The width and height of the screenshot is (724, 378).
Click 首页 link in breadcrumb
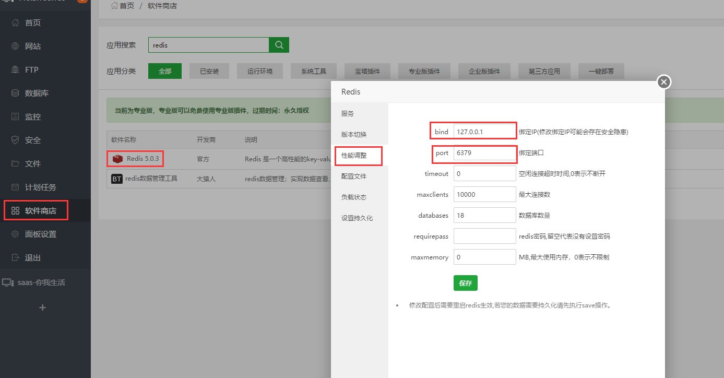[127, 6]
